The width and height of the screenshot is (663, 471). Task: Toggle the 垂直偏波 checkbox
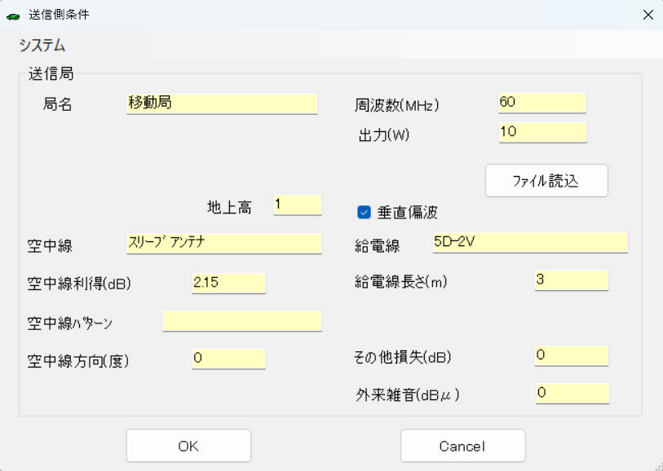tap(365, 212)
